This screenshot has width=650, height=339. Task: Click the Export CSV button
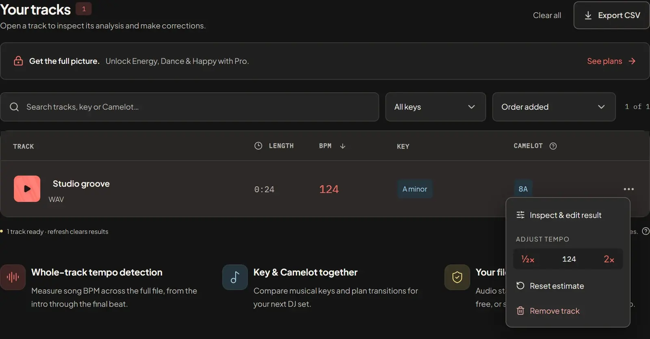(x=611, y=15)
